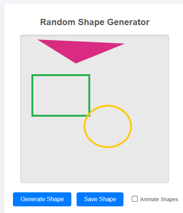Click the word "Generator" in the title
The height and width of the screenshot is (213, 183).
[x=128, y=22]
